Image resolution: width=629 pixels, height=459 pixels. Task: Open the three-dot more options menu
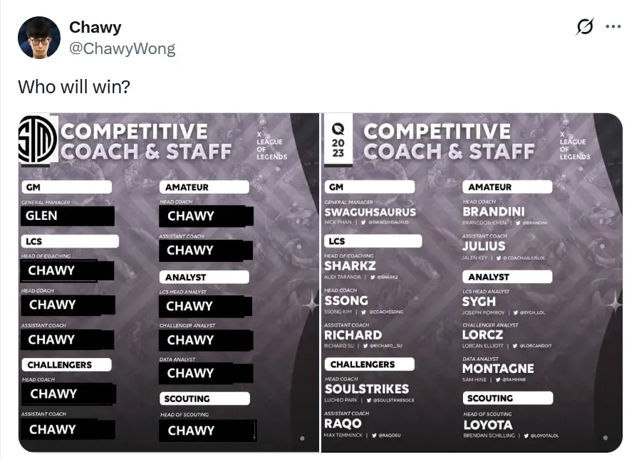click(x=613, y=27)
